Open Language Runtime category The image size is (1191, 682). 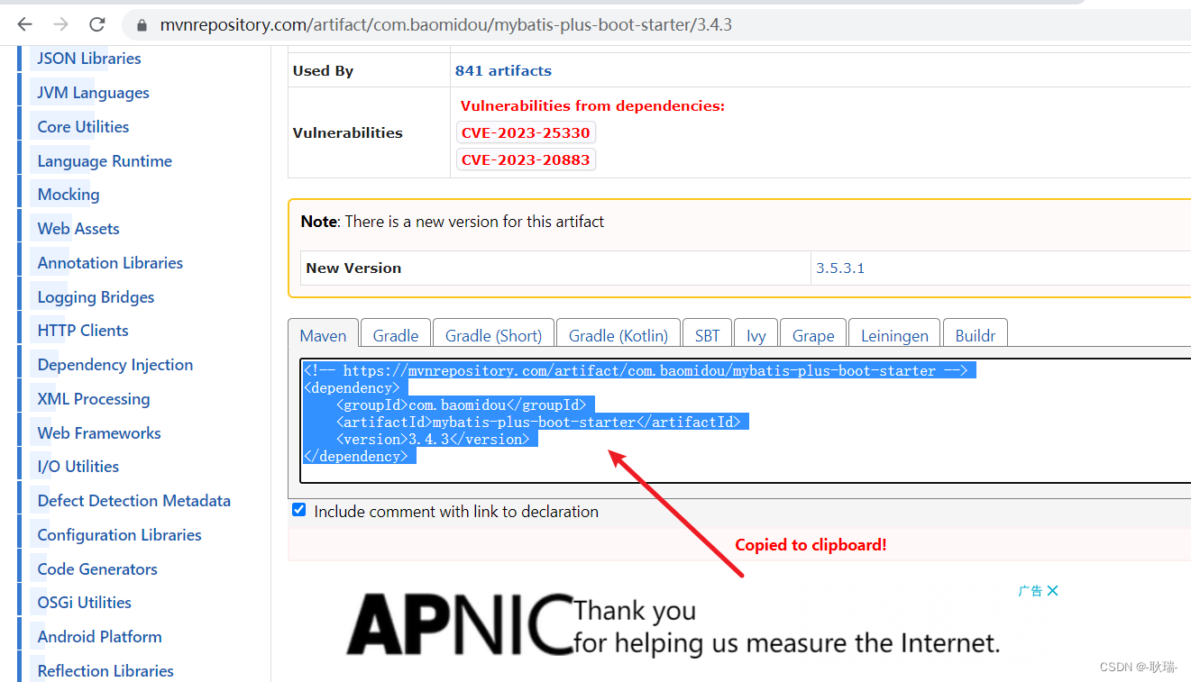coord(105,161)
